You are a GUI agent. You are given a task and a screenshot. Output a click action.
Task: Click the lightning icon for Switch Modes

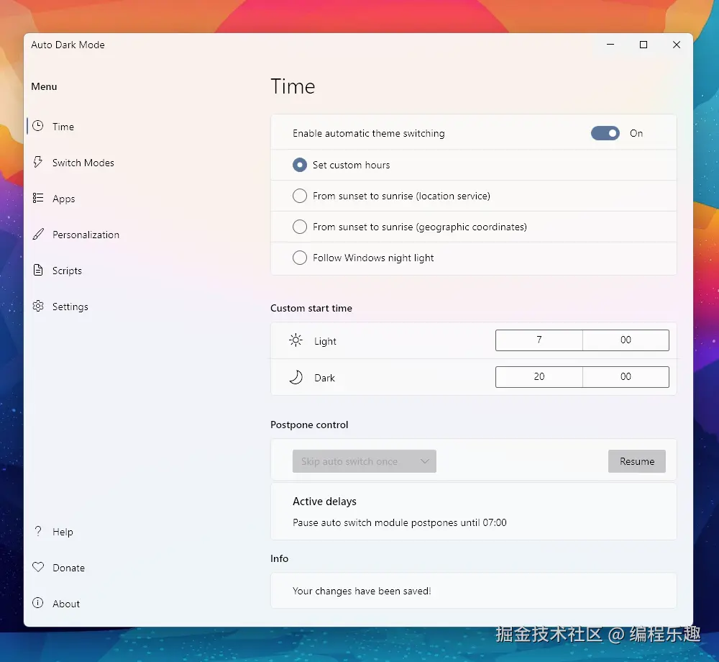pos(38,162)
